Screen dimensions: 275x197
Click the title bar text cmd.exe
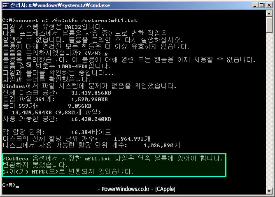[x=100, y=5]
